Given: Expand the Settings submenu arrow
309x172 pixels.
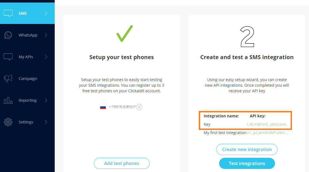Looking at the screenshot, I should click(46, 122).
